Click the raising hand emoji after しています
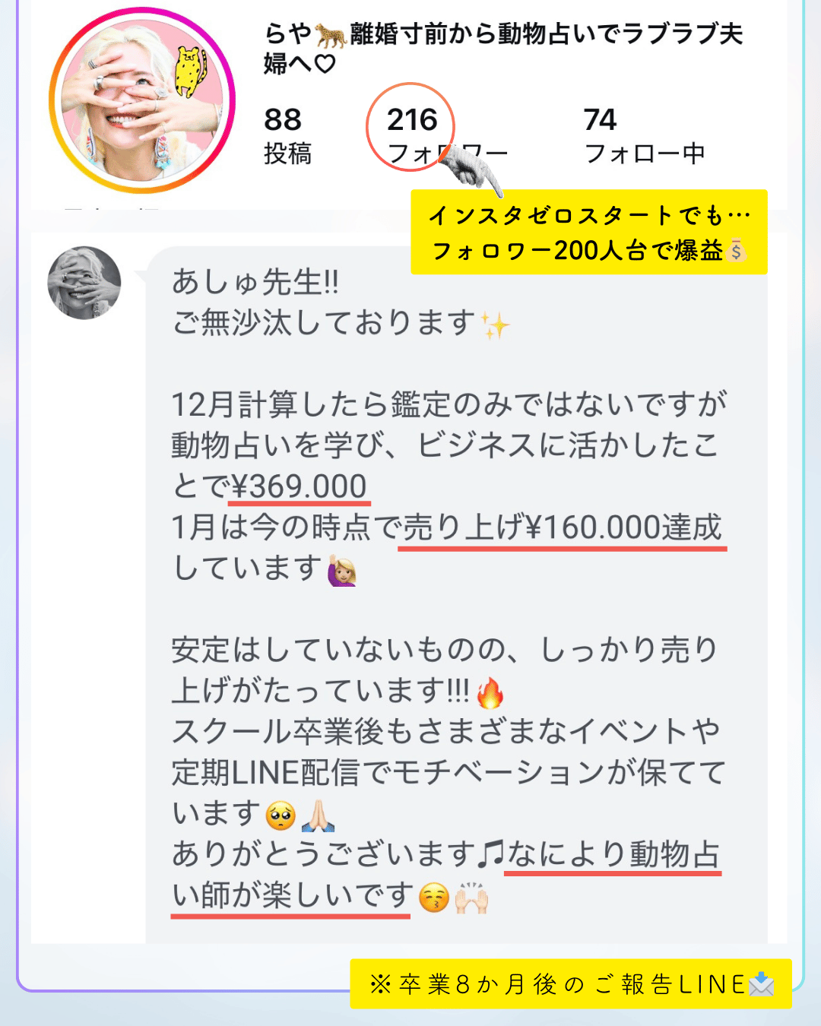The height and width of the screenshot is (1026, 821). [342, 571]
